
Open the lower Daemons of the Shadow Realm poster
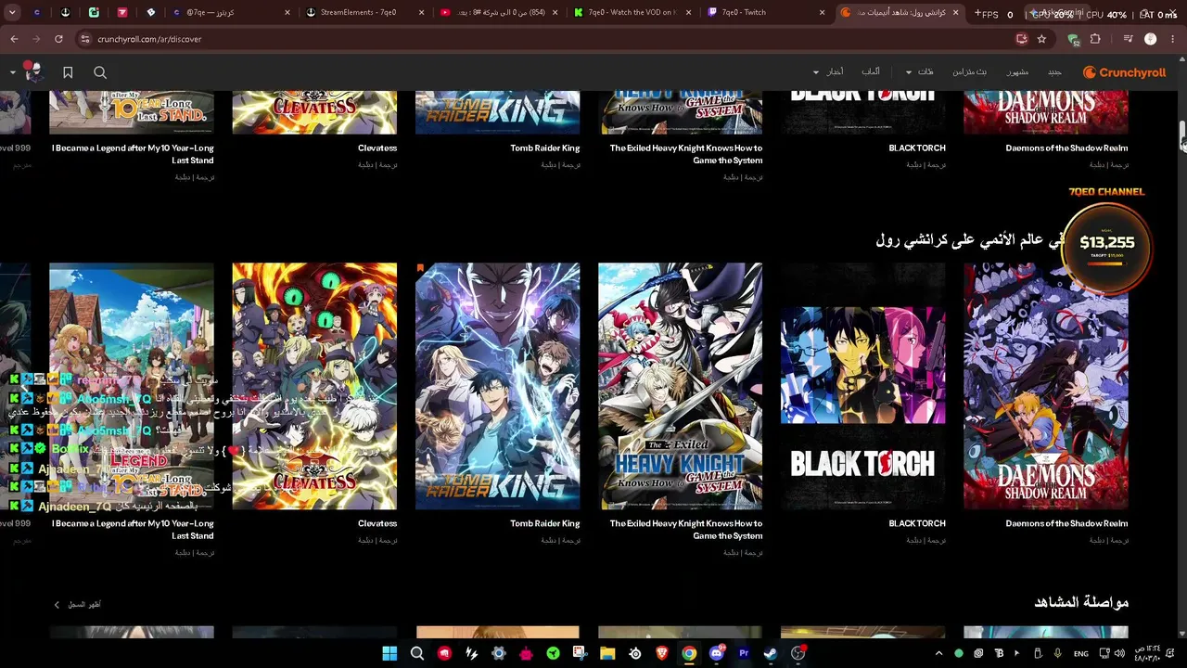[1046, 386]
